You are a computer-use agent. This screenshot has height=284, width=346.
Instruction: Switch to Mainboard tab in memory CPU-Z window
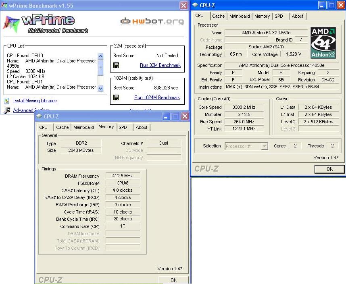pos(83,127)
